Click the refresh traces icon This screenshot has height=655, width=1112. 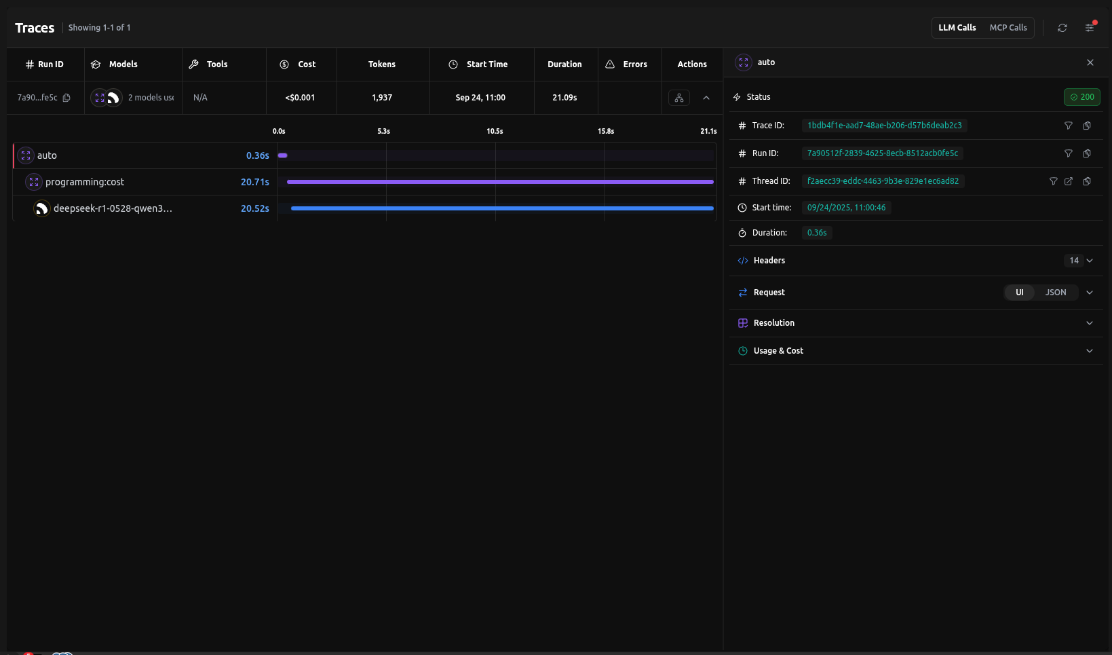1062,28
